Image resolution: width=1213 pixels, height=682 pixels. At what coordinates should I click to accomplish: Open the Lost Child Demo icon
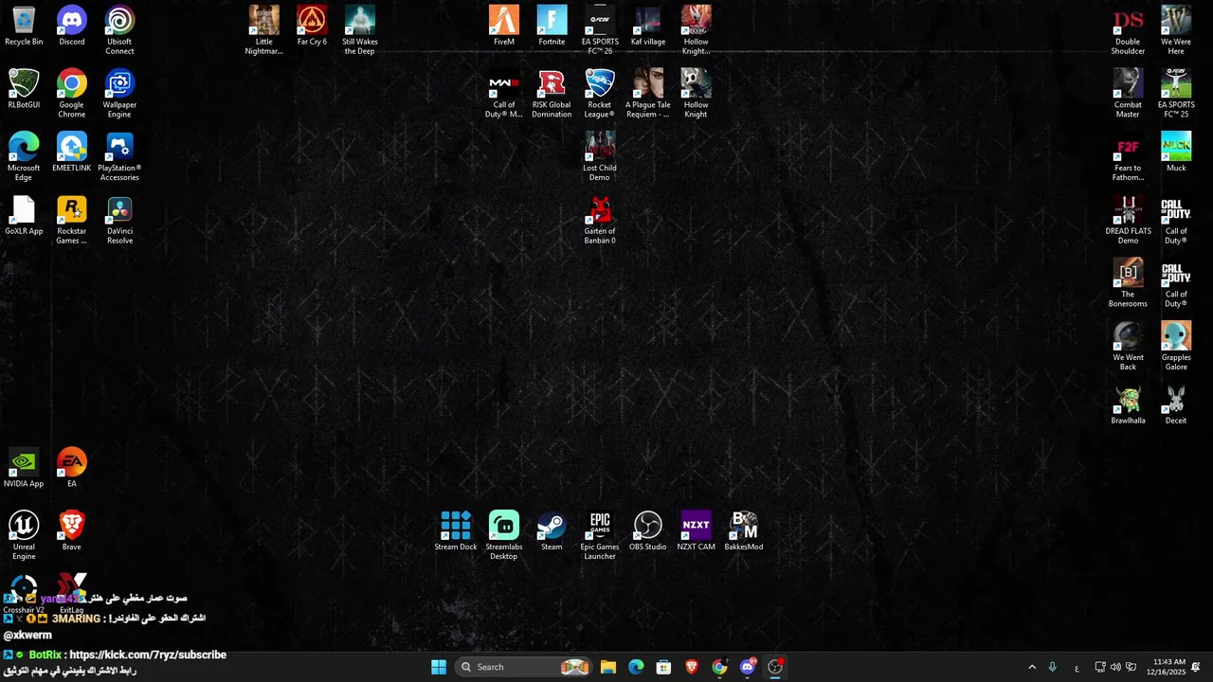click(x=600, y=156)
